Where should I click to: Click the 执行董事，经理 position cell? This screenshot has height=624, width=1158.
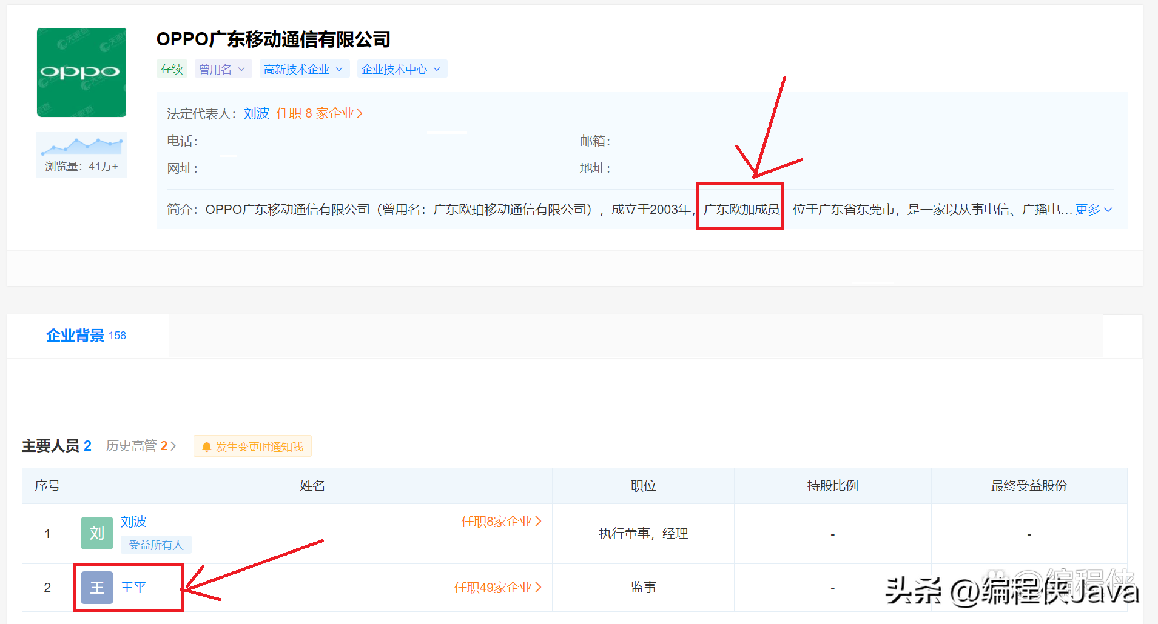click(x=644, y=534)
